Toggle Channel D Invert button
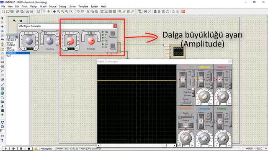The width and height of the screenshot is (268, 151). tap(230, 125)
